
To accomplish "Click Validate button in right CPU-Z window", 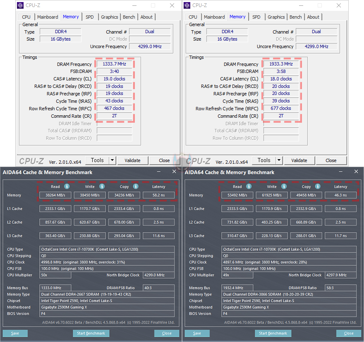I will (299, 160).
